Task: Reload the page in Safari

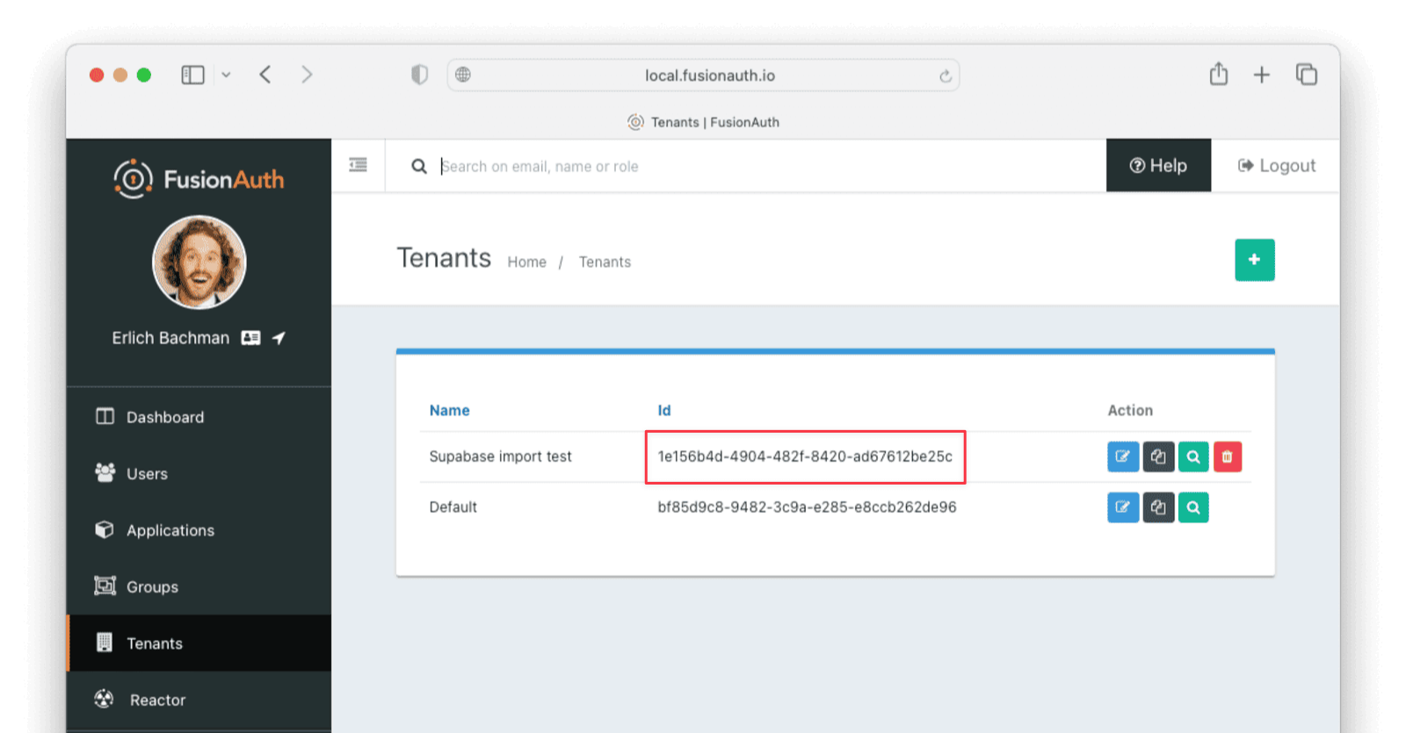Action: (946, 75)
